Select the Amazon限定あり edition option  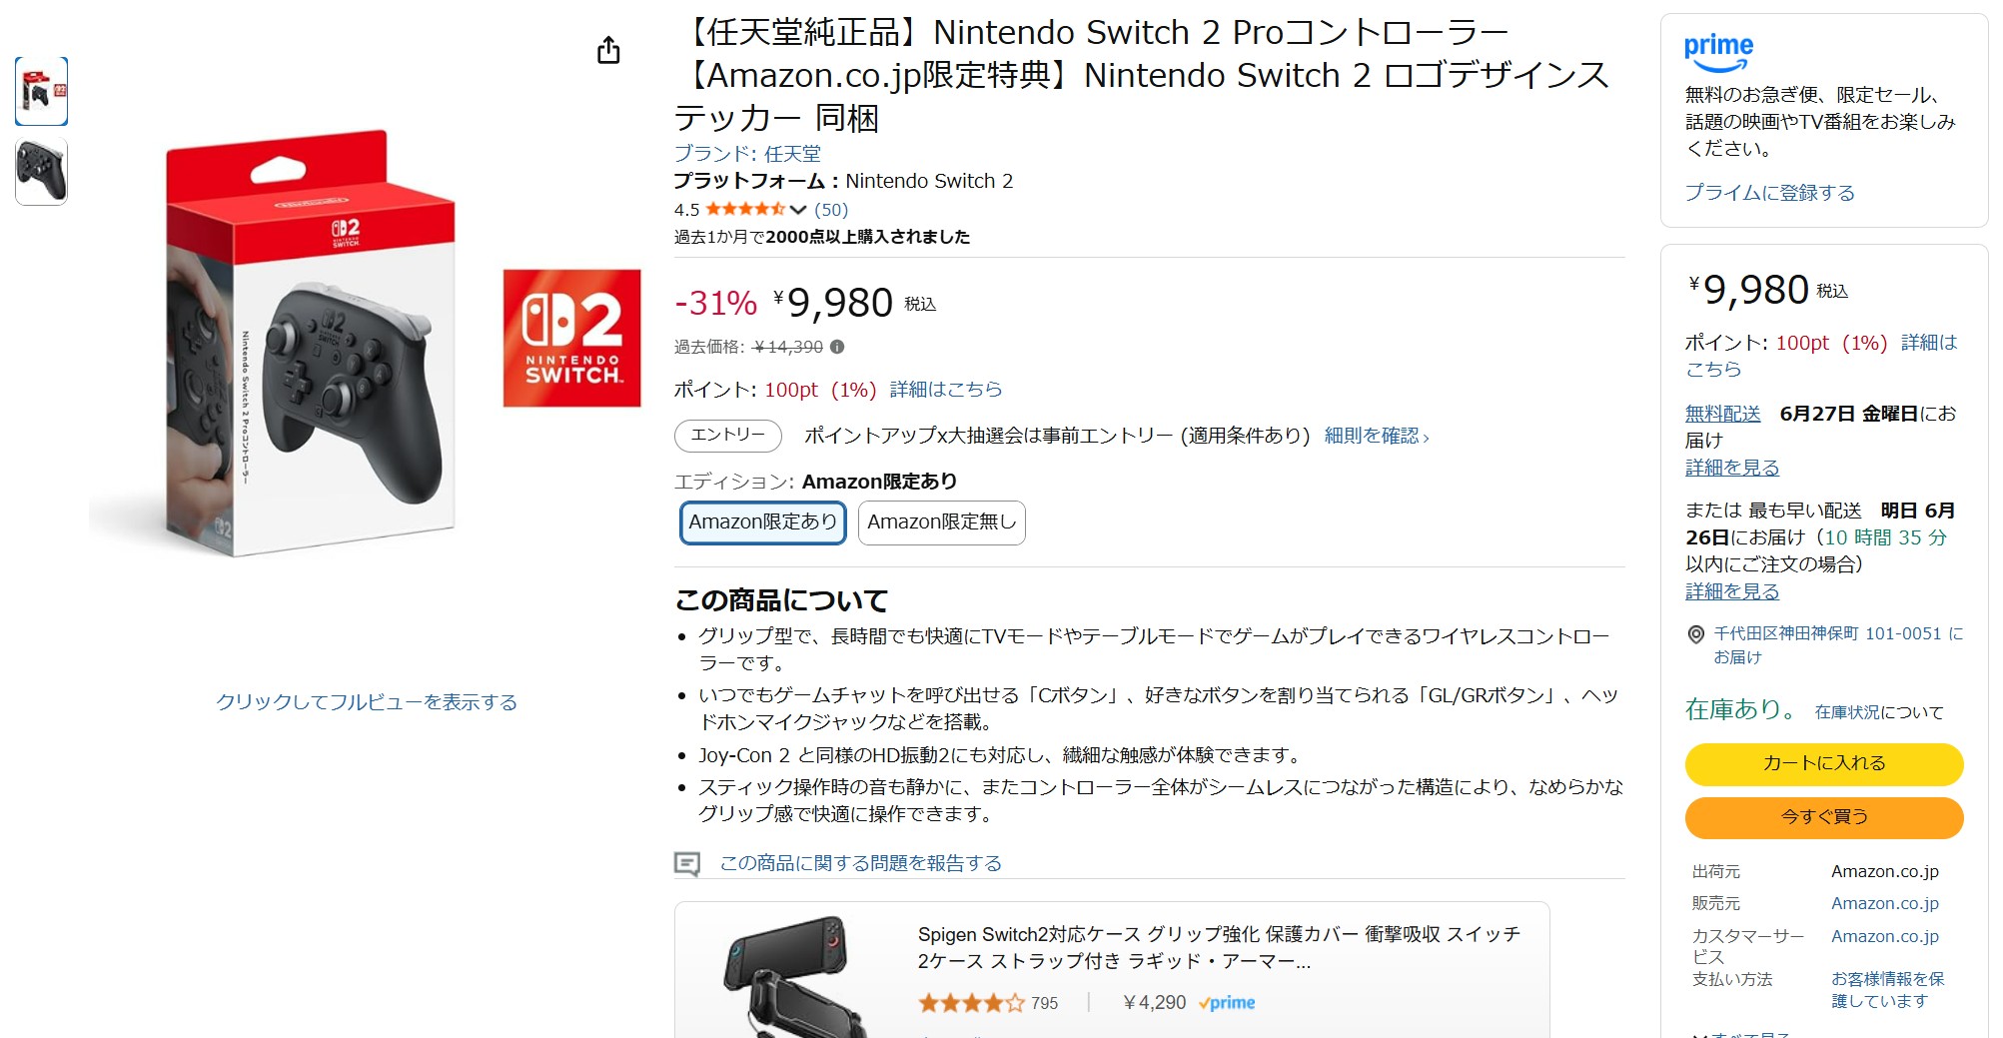(x=762, y=523)
